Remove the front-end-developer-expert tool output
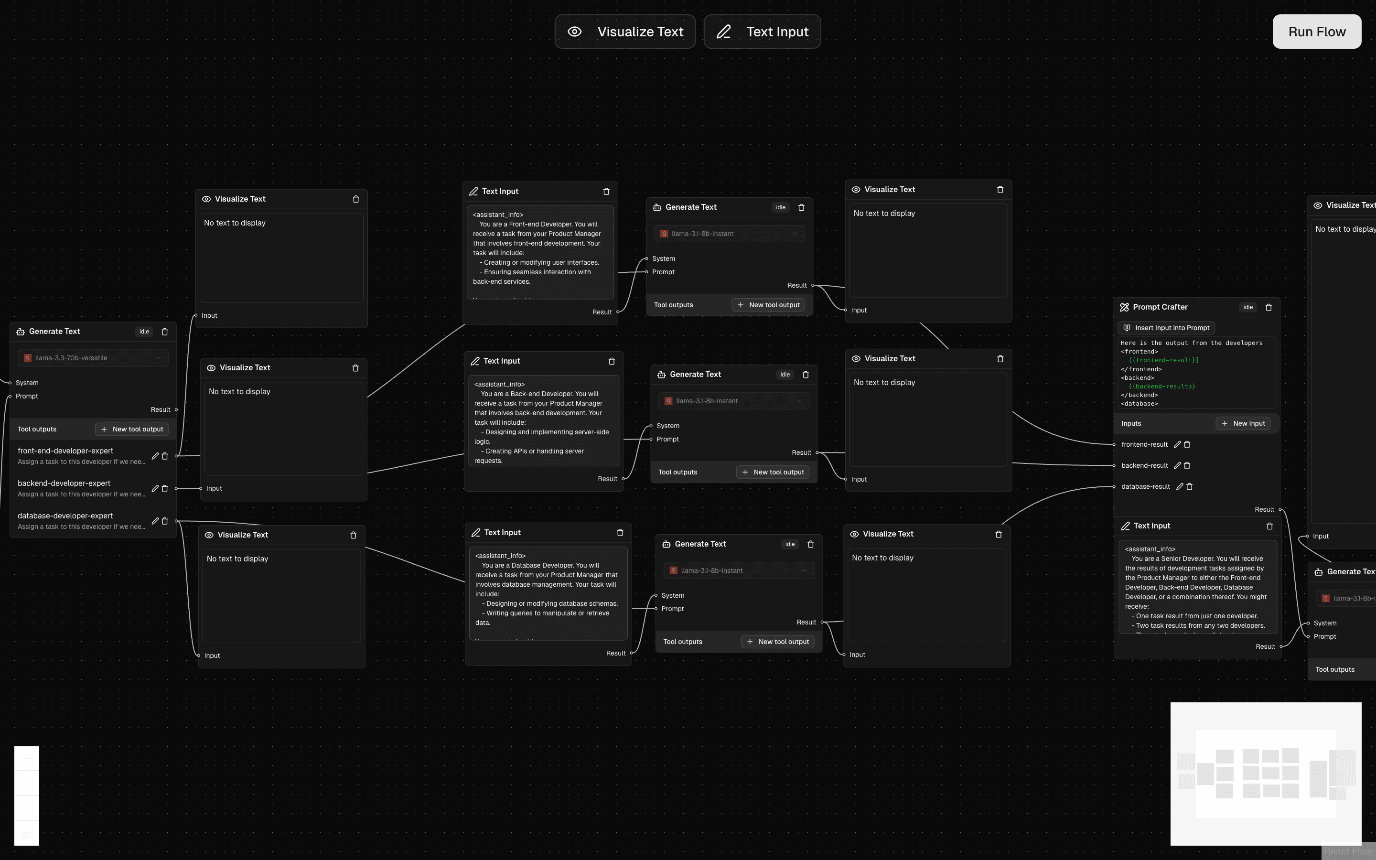The image size is (1376, 860). 165,456
